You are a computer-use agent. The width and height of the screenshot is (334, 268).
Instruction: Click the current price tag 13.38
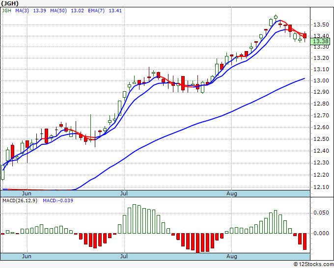tap(320, 41)
